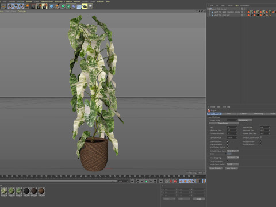Toggle the X axis lock
Viewport: 276px width, 207px height.
coord(10,6)
